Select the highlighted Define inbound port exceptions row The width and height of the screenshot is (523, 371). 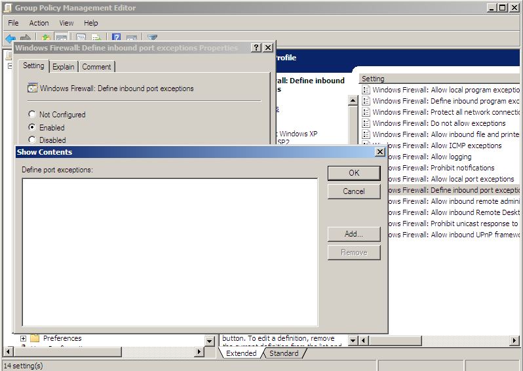point(454,190)
